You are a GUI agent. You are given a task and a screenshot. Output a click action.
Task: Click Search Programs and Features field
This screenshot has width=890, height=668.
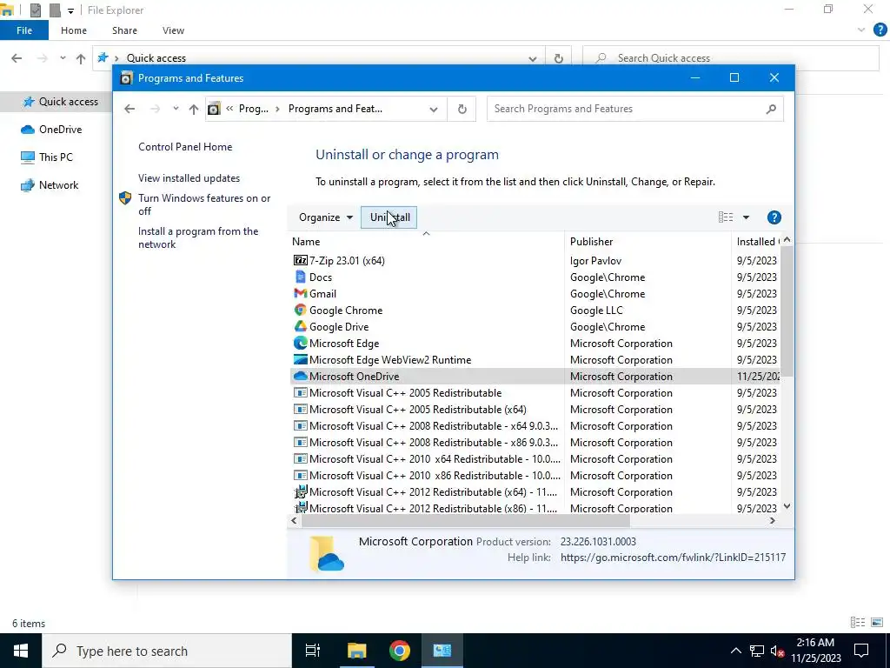[635, 109]
